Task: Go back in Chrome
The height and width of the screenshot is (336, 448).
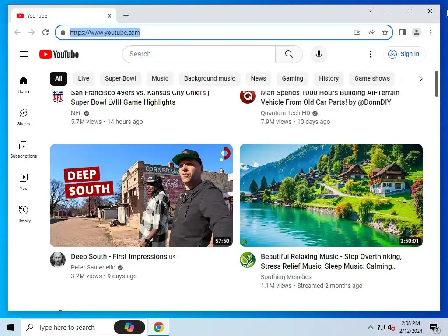Action: coord(17,32)
